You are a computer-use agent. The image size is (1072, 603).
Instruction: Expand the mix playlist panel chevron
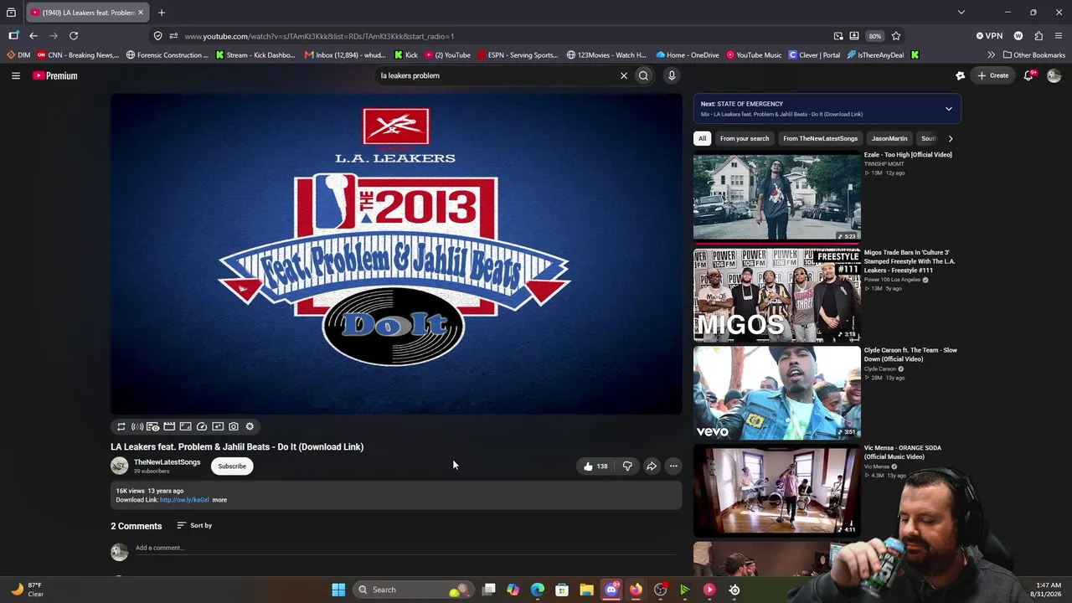tap(949, 109)
